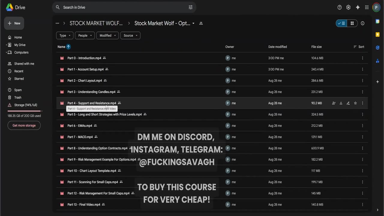Image resolution: width=384 pixels, height=216 pixels.
Task: Switch to list layout view
Action: (x=341, y=23)
